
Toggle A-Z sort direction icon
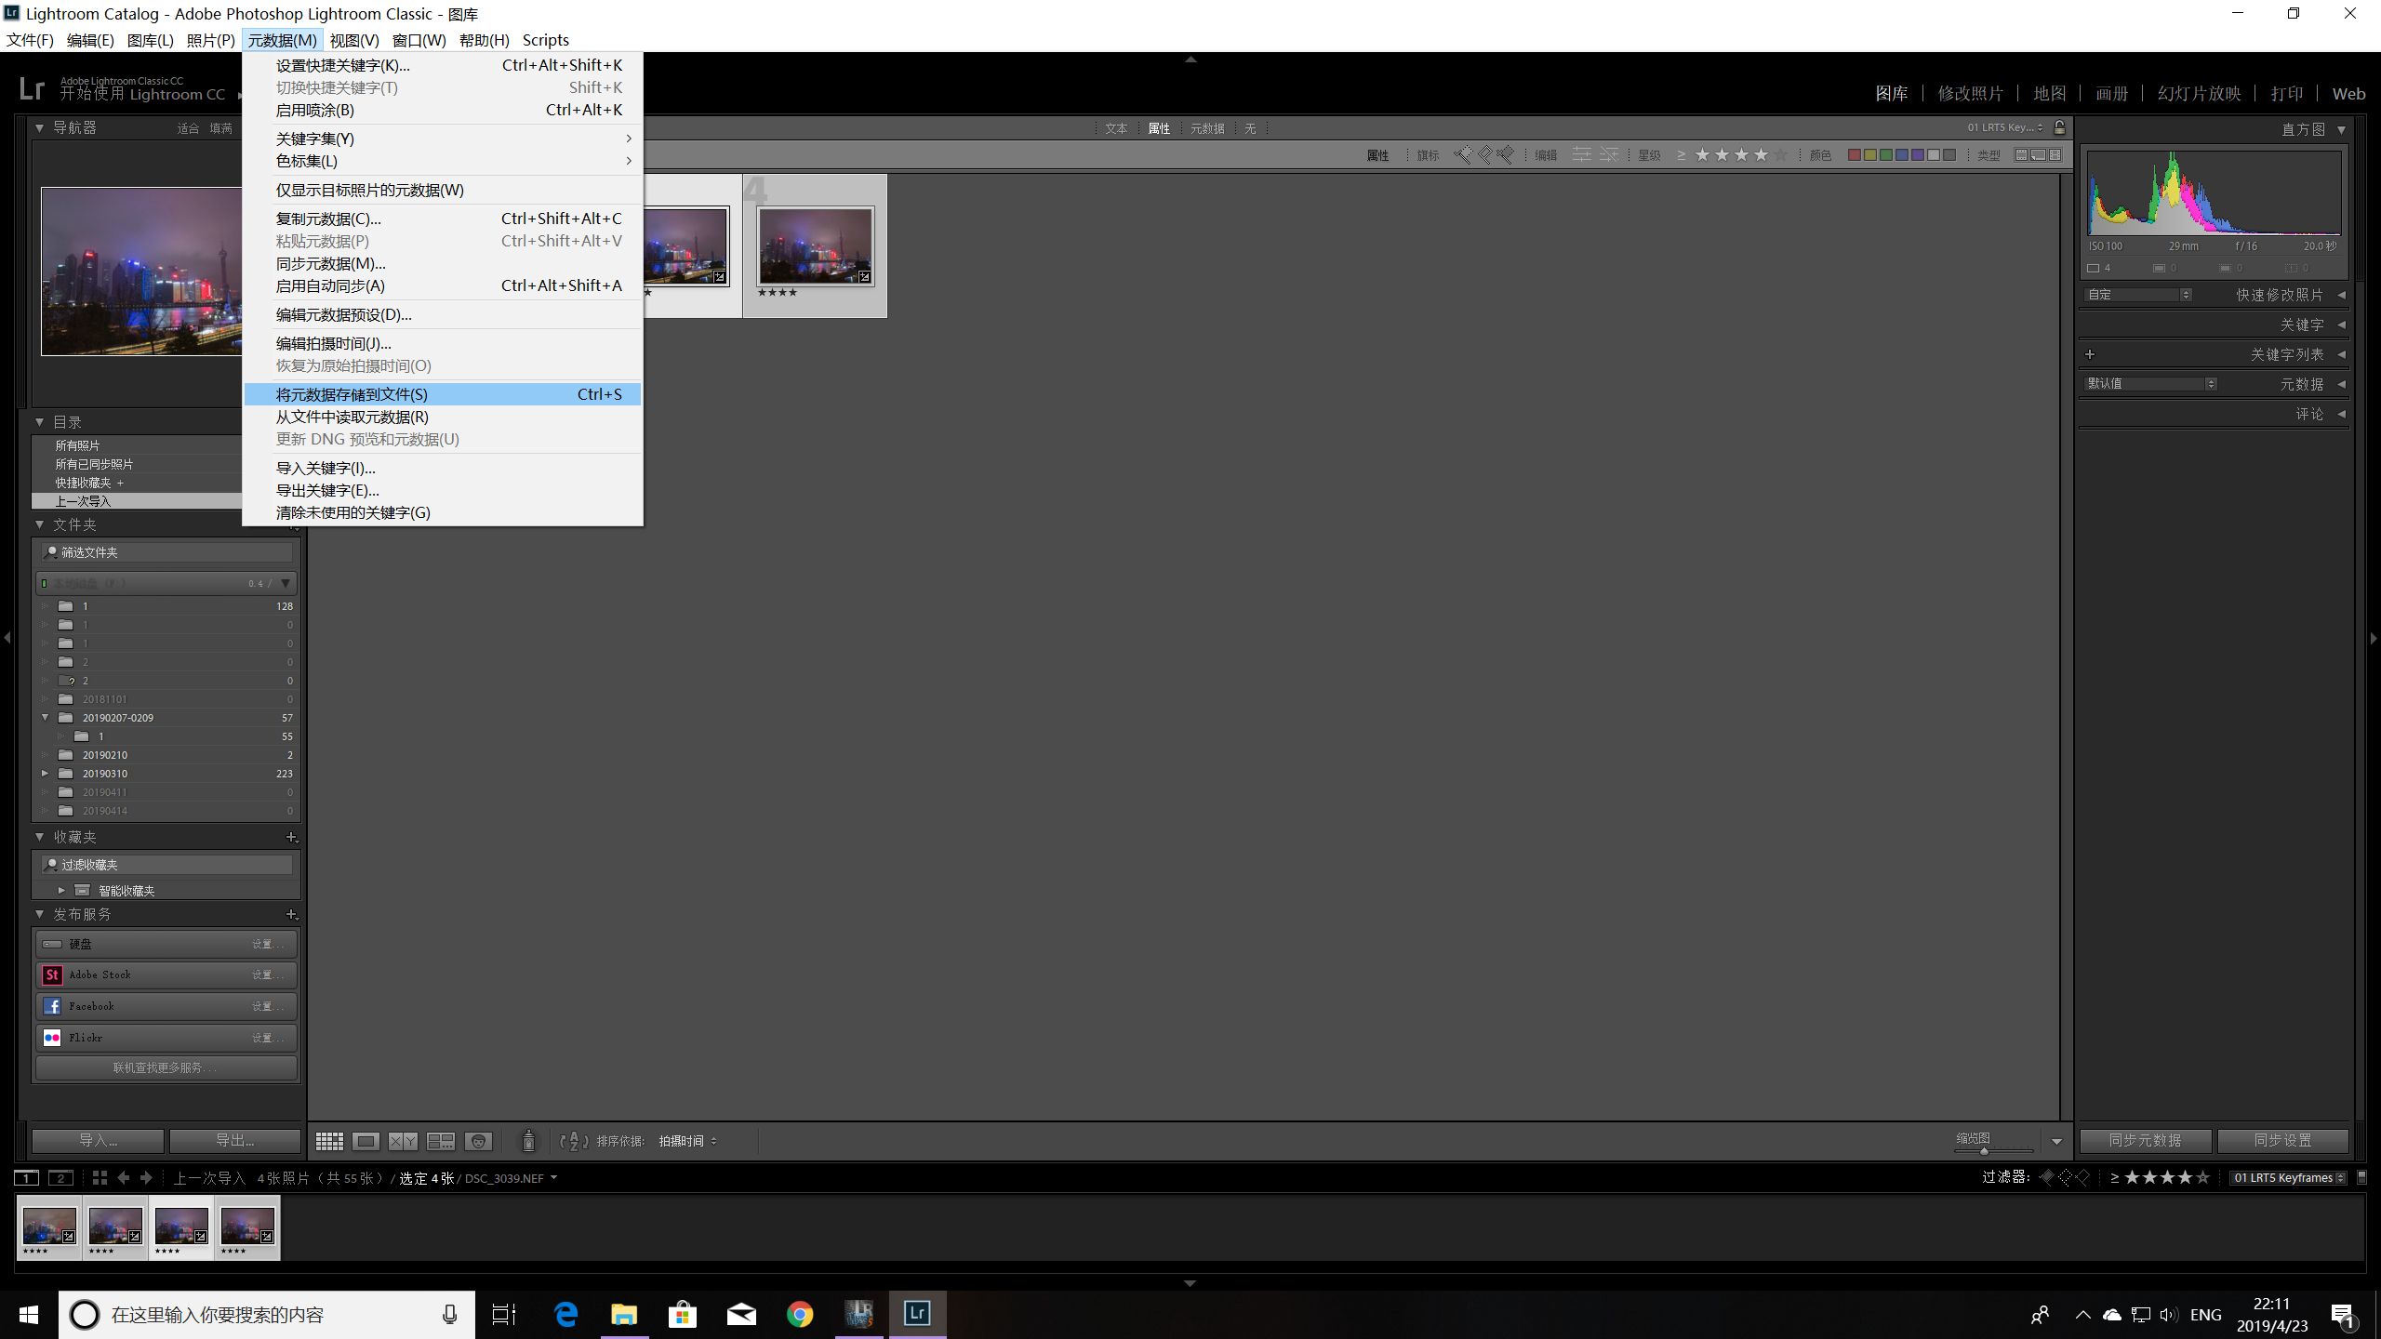pos(573,1141)
